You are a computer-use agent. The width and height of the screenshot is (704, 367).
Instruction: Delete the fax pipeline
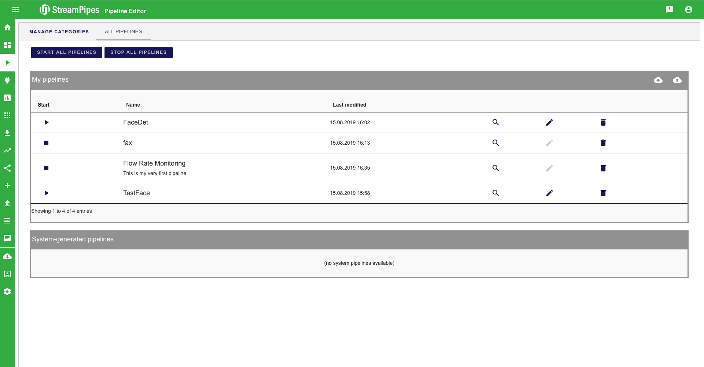click(x=603, y=143)
